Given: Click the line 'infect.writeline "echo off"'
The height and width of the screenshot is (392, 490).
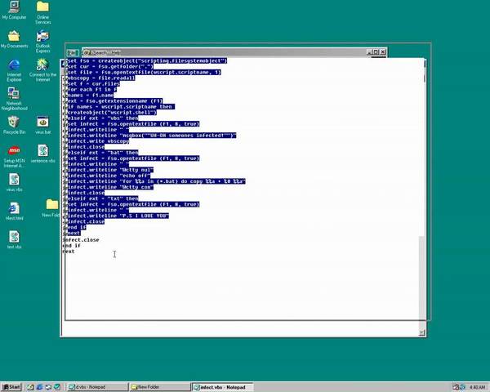Looking at the screenshot, I should [109, 176].
